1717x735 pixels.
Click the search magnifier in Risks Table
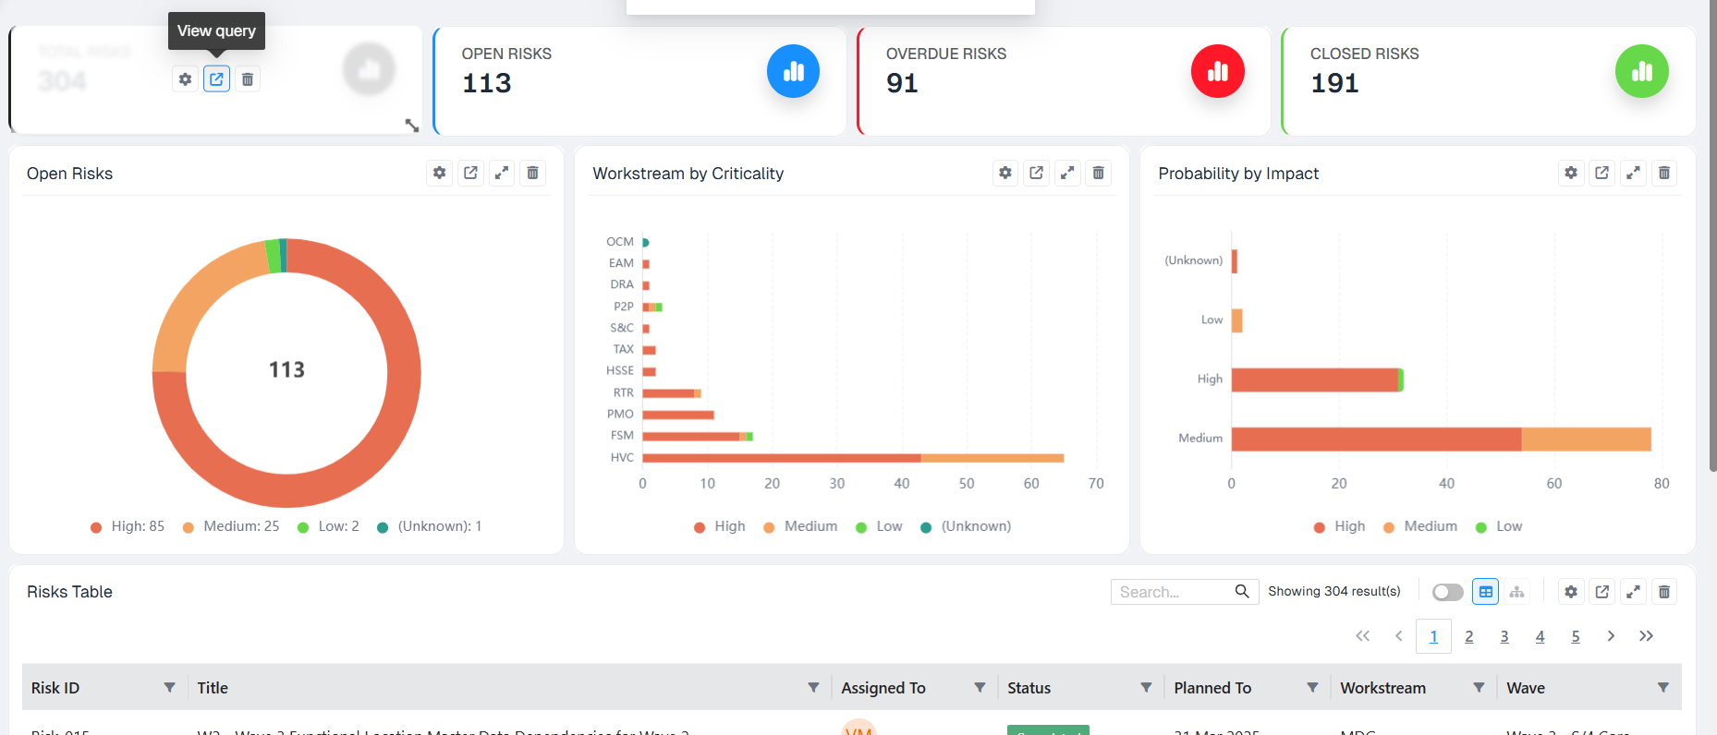pos(1242,591)
